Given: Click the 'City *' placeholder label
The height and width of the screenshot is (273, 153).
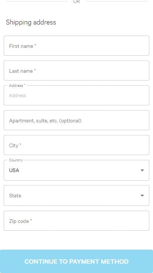Looking at the screenshot, I should coord(15,145).
